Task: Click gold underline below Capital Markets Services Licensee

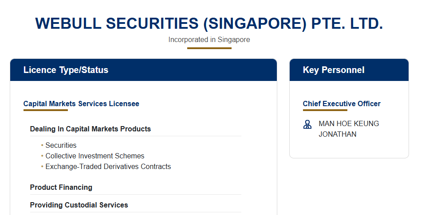Action: (46, 110)
